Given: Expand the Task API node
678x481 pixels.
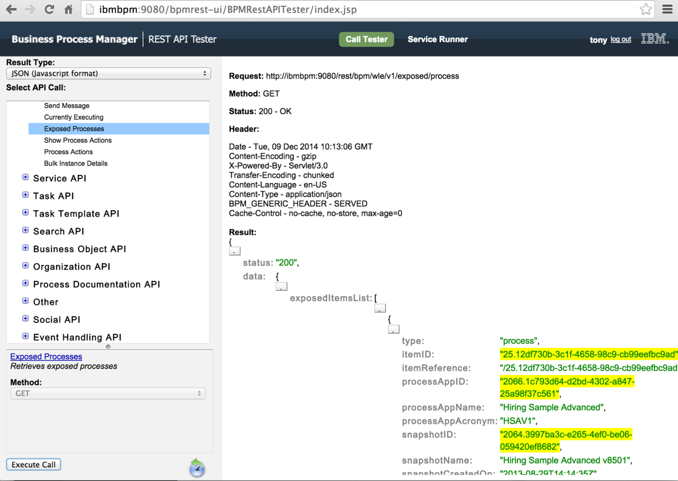Looking at the screenshot, I should (x=25, y=195).
